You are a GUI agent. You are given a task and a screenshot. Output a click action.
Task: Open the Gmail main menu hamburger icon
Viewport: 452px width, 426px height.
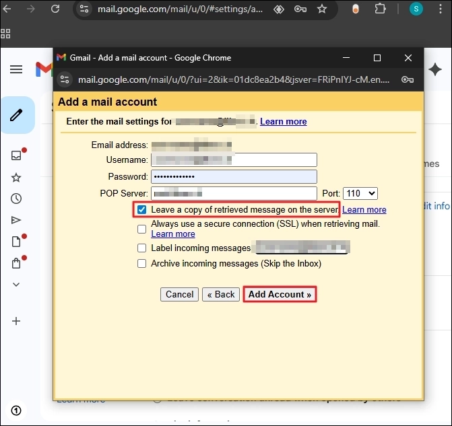16,69
